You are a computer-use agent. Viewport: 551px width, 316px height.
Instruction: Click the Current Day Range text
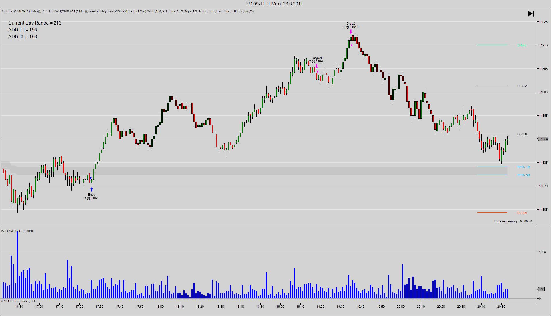pos(35,23)
